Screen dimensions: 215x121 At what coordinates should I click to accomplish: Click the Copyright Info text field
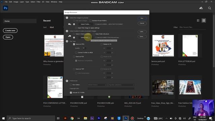pos(111,89)
